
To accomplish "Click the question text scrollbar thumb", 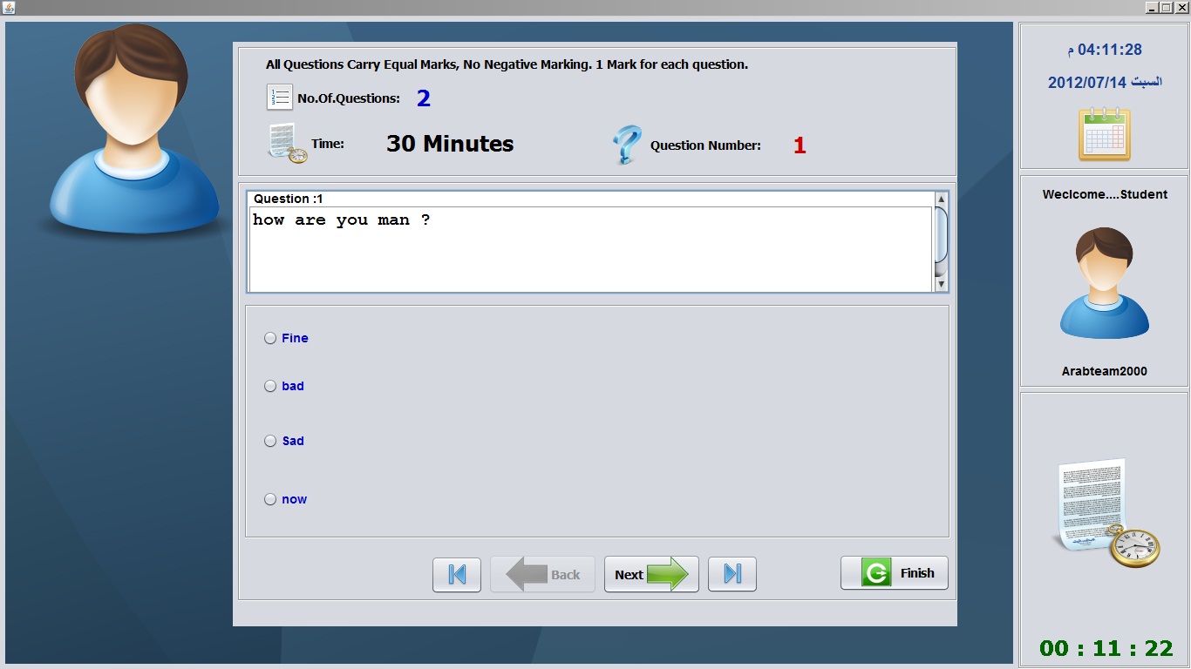I will [x=941, y=233].
